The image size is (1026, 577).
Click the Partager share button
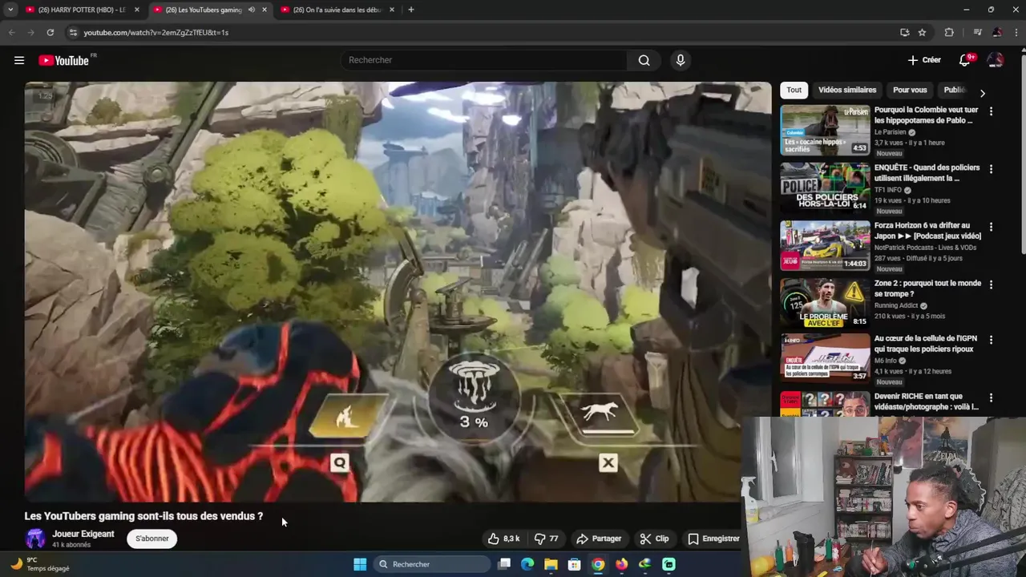[x=599, y=539]
